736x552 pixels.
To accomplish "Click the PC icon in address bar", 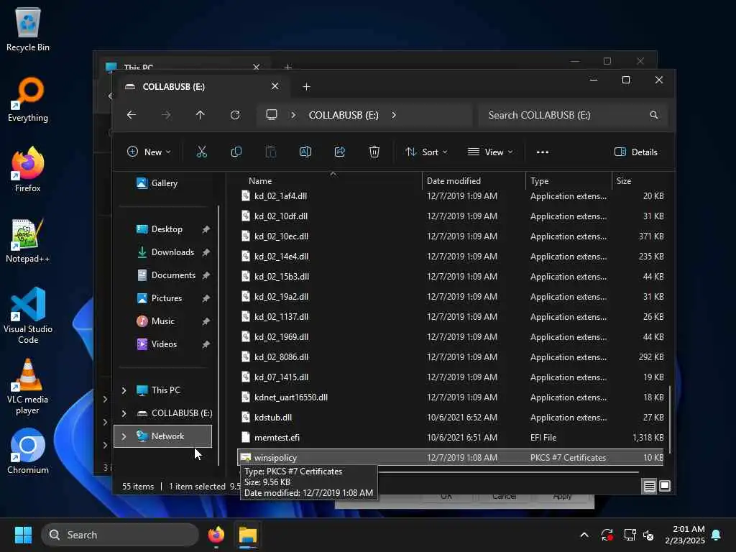I will pos(272,115).
